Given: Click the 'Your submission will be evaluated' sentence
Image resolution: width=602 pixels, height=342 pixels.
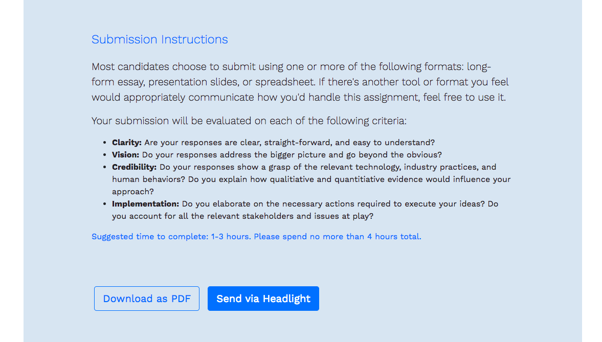Looking at the screenshot, I should (249, 121).
